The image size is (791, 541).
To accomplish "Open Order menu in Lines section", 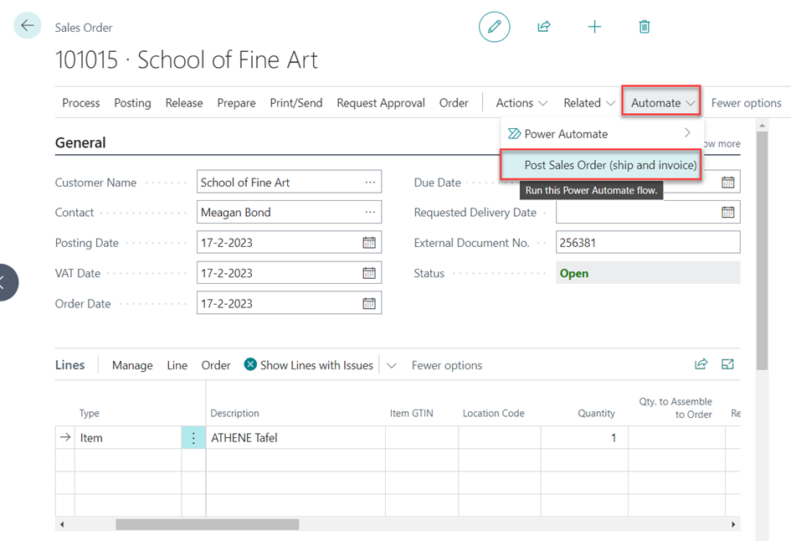I will (x=216, y=365).
